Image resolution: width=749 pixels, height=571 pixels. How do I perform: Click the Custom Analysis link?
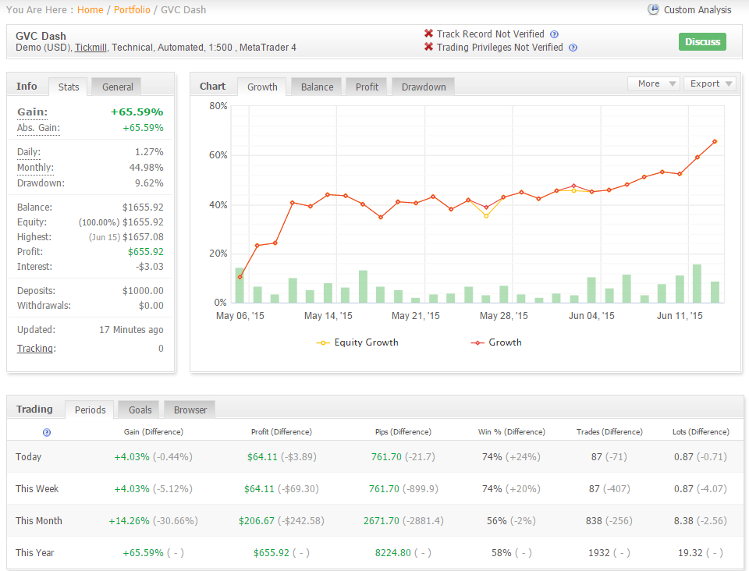[698, 9]
